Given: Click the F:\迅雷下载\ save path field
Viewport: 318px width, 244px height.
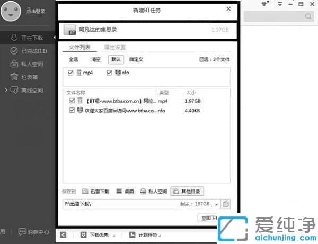Looking at the screenshot, I should [141, 204].
